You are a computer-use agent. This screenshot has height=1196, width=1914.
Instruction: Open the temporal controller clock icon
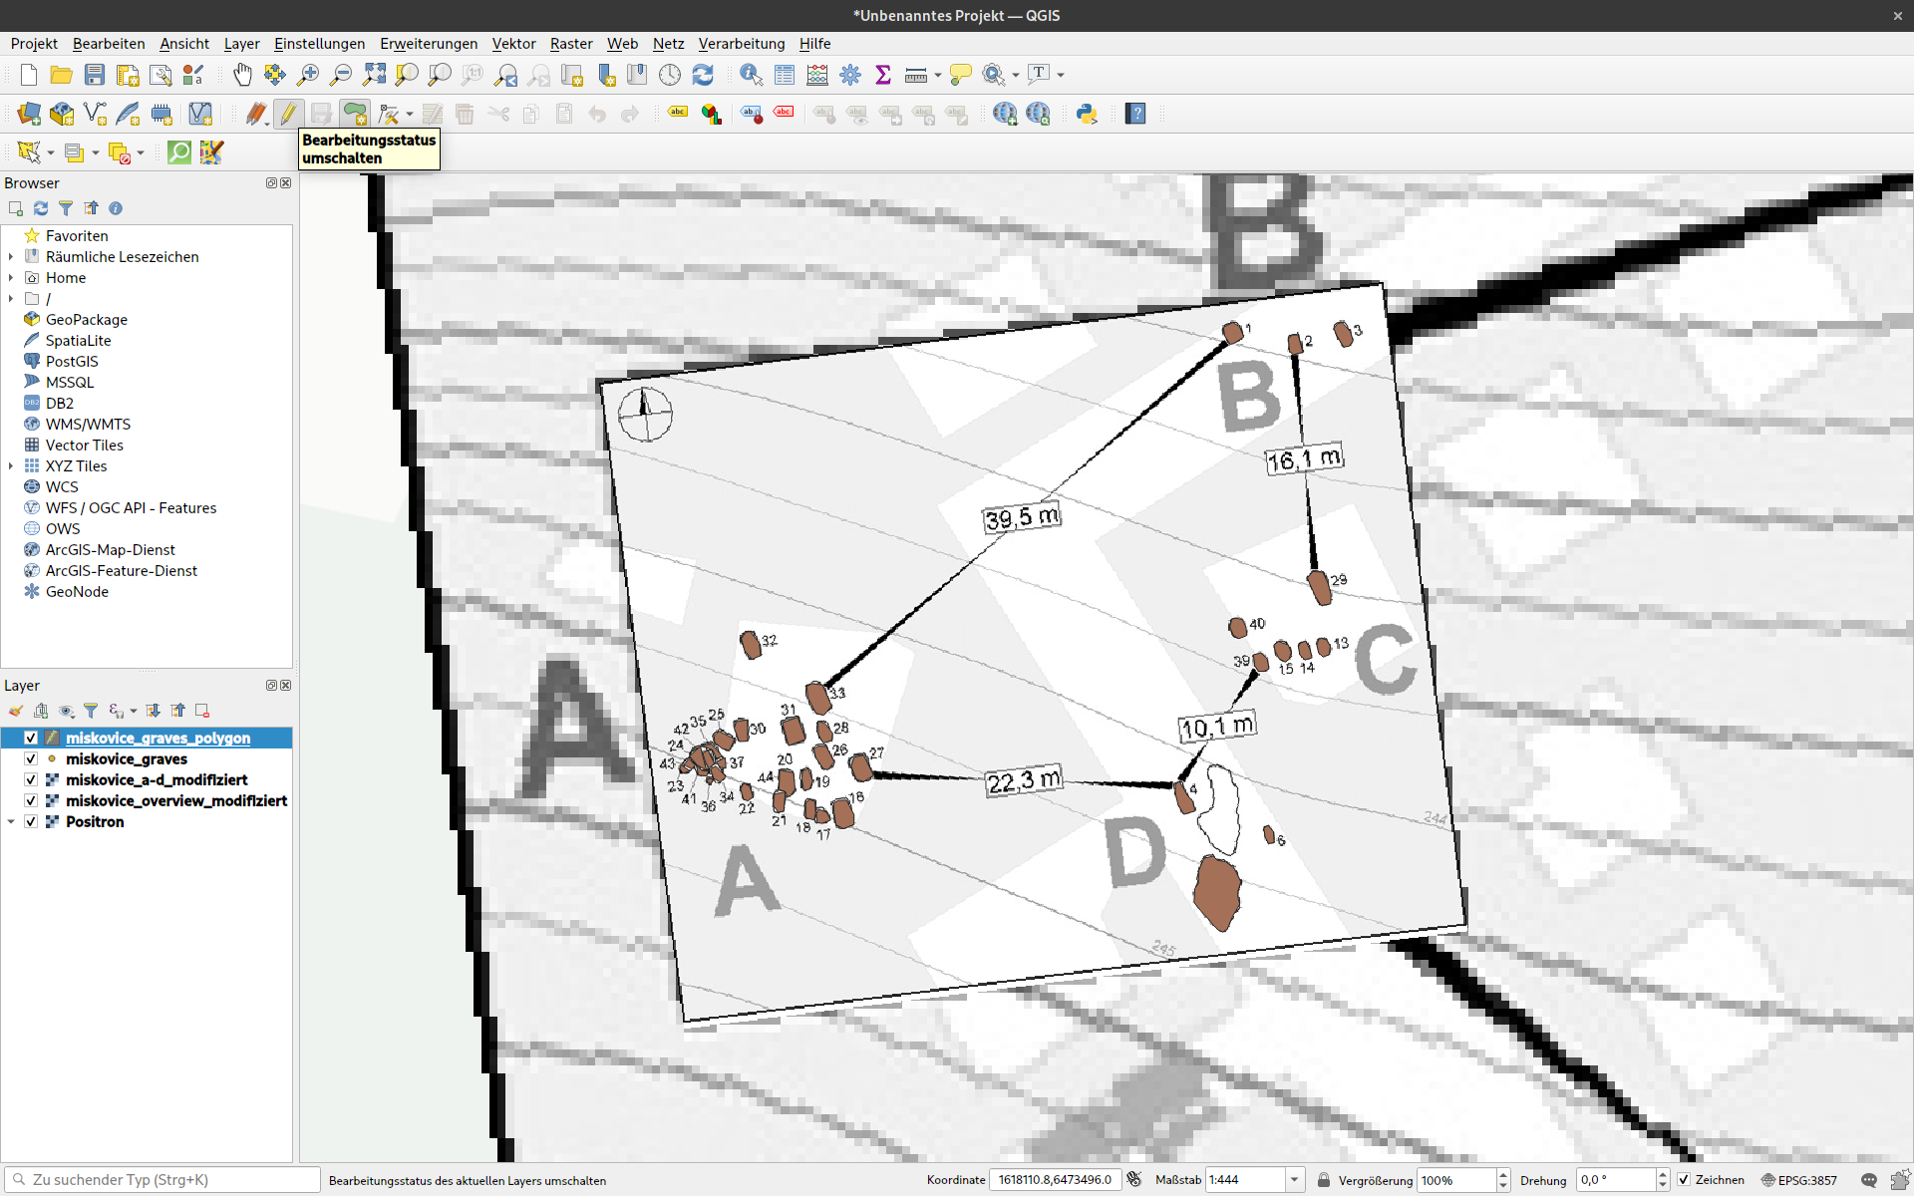coord(670,75)
